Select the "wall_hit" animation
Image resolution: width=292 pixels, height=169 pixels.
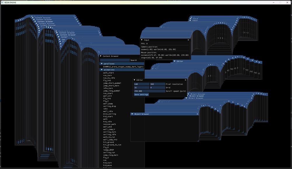coord(107,96)
